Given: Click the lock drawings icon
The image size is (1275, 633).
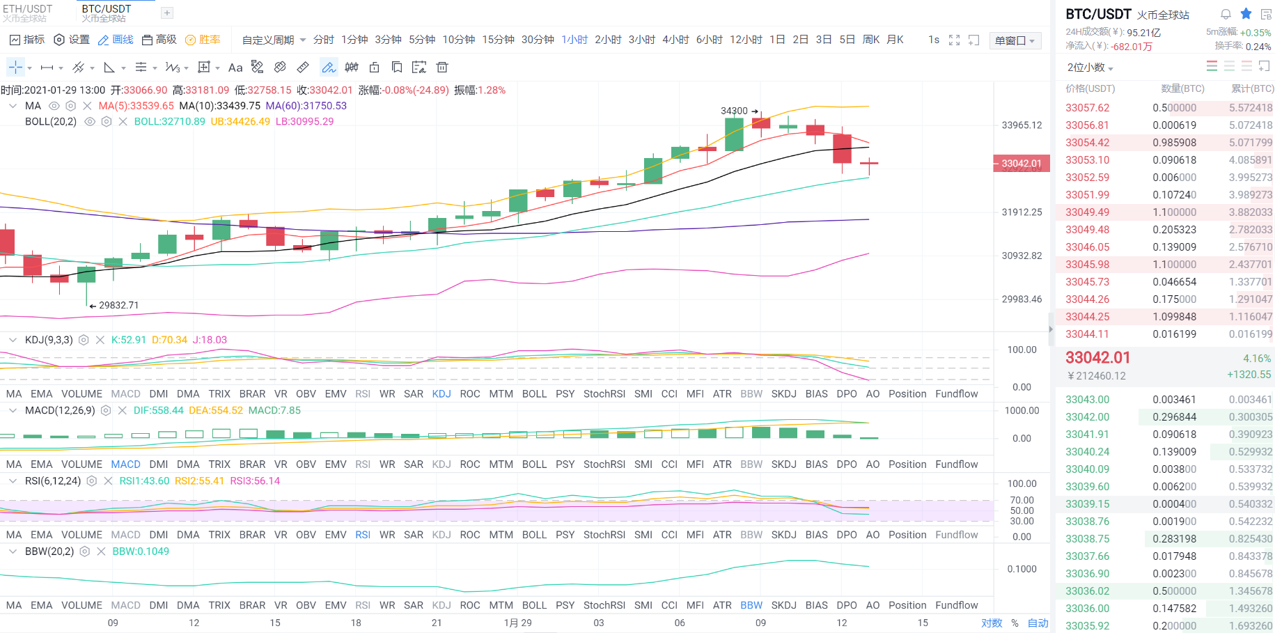Looking at the screenshot, I should (x=374, y=67).
